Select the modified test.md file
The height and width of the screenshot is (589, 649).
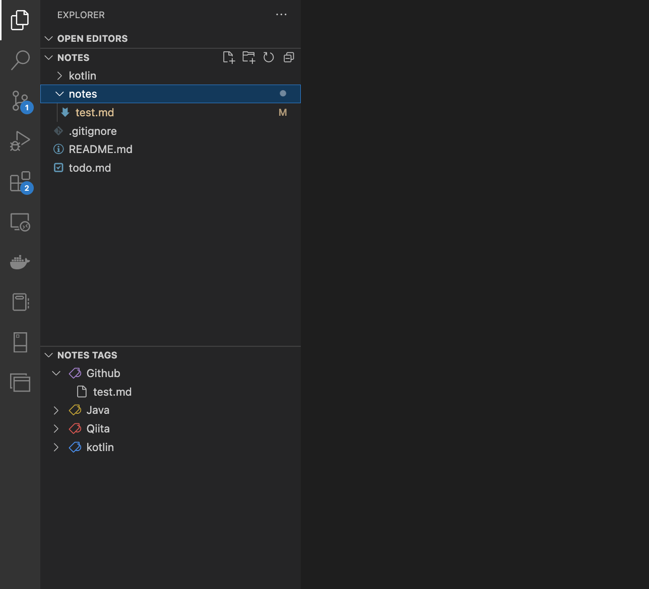point(94,112)
